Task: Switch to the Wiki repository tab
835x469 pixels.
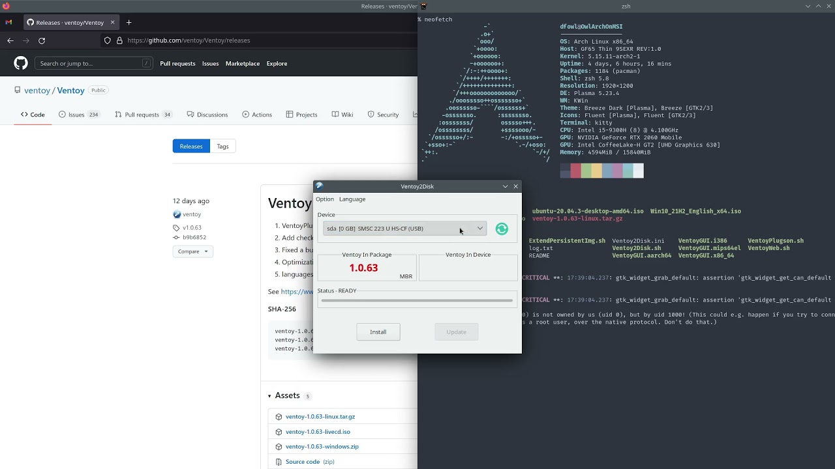Action: (x=342, y=115)
